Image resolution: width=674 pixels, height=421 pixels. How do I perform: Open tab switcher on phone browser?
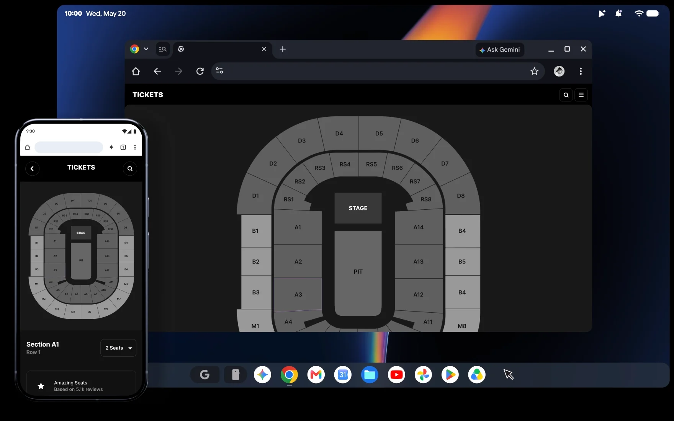click(123, 147)
